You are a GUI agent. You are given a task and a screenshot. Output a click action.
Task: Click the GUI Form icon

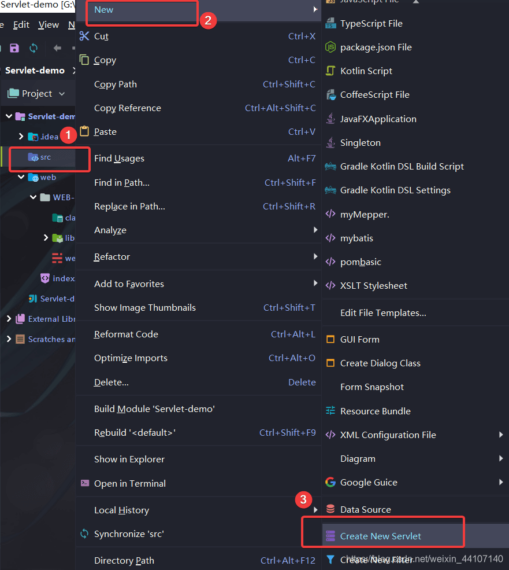pos(330,339)
